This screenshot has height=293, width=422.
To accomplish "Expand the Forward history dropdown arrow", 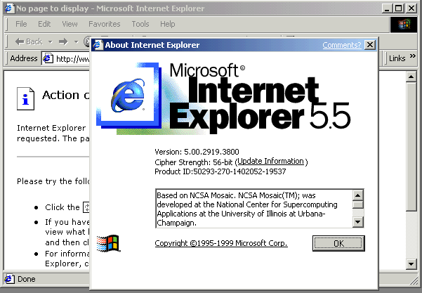I will (76, 41).
